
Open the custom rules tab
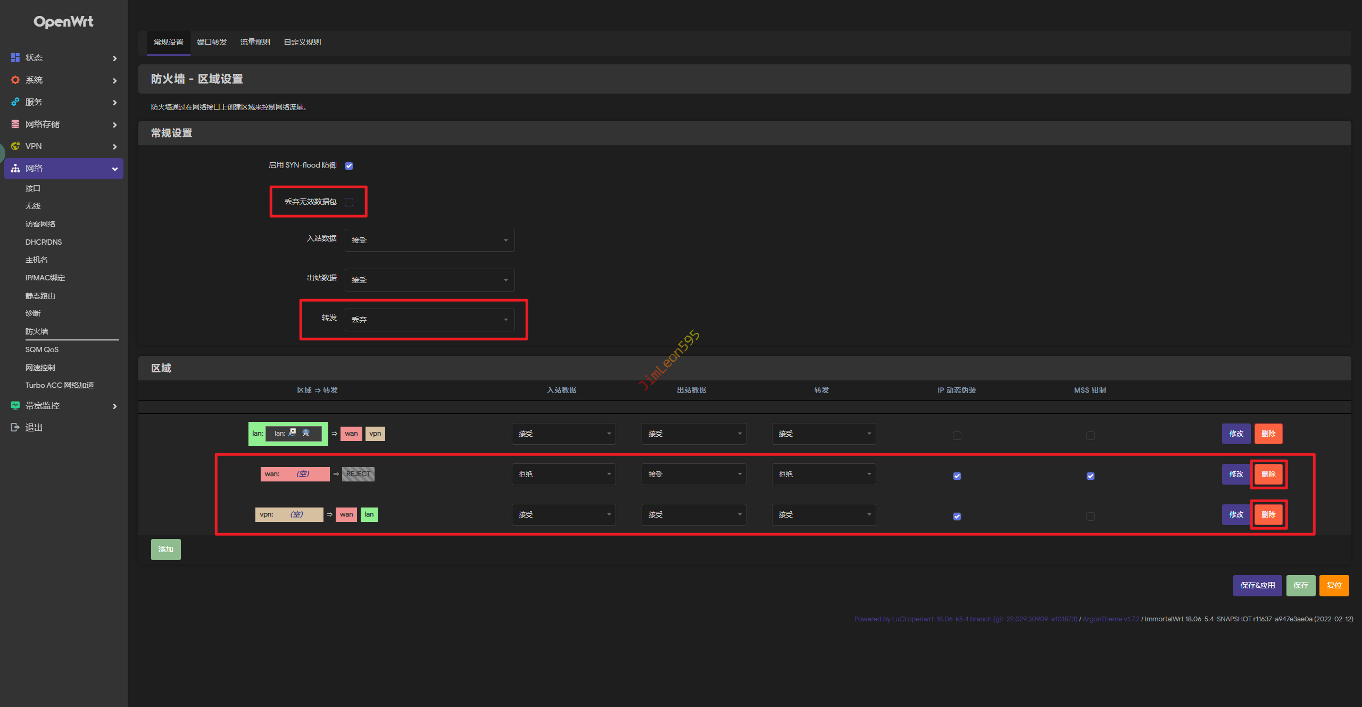coord(302,42)
